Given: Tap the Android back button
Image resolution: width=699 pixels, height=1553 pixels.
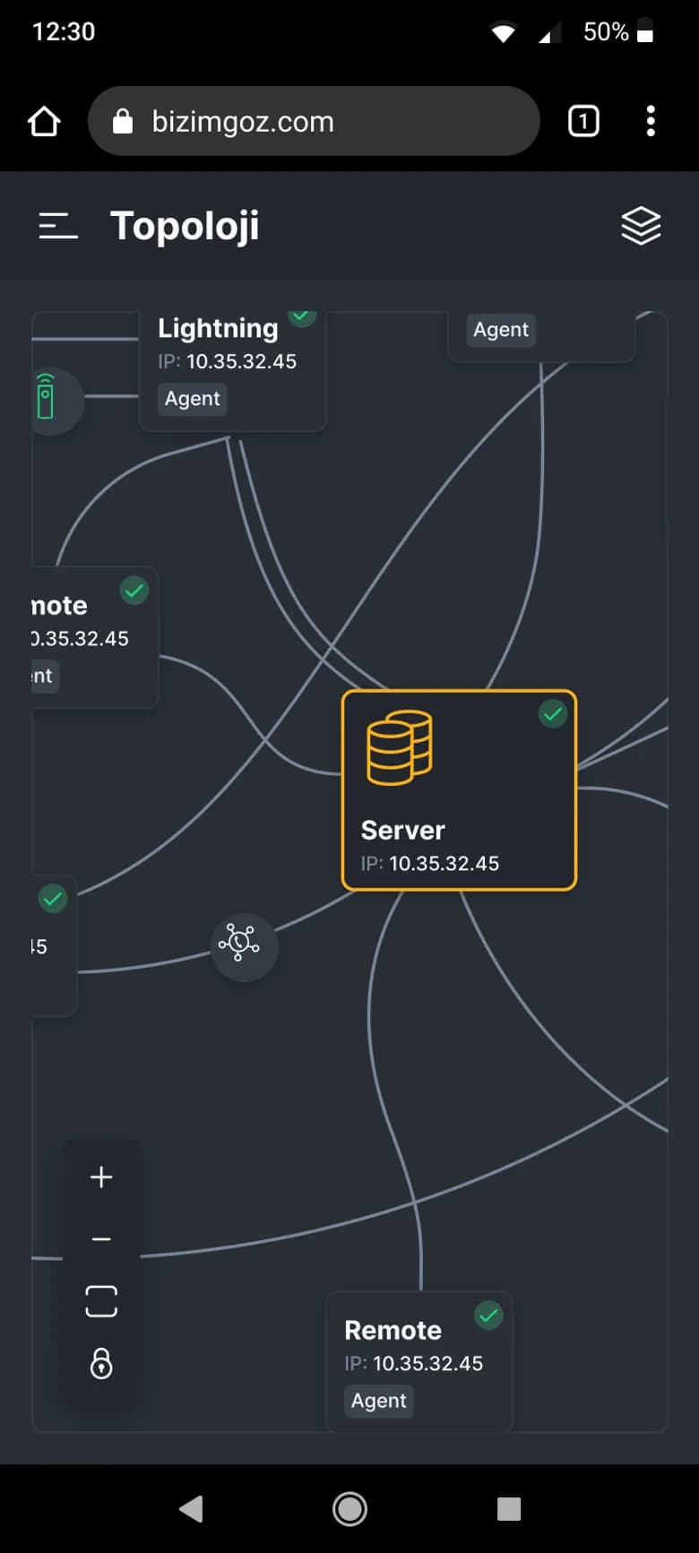Looking at the screenshot, I should tap(190, 1509).
